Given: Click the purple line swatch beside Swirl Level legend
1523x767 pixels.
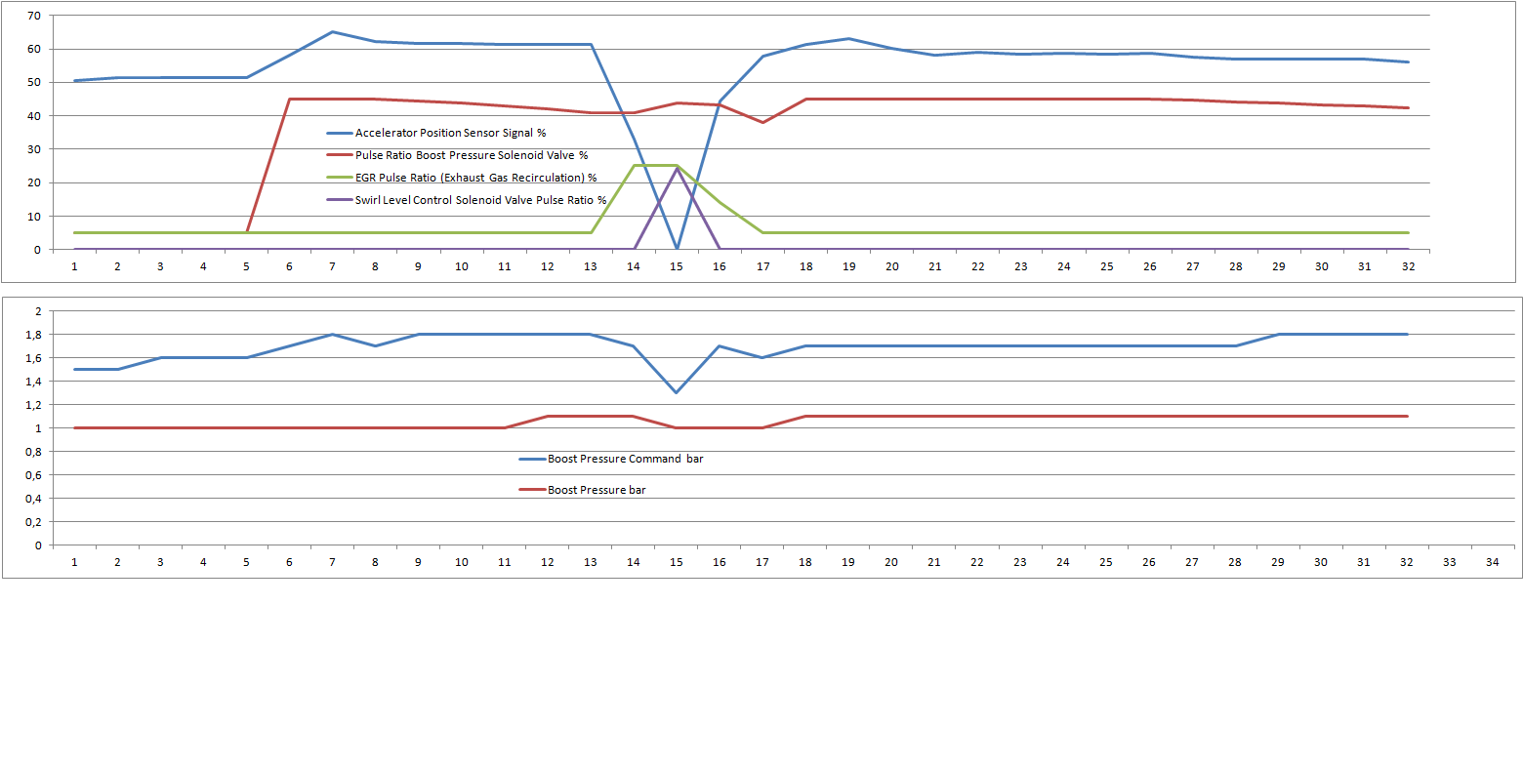Looking at the screenshot, I should coord(340,200).
